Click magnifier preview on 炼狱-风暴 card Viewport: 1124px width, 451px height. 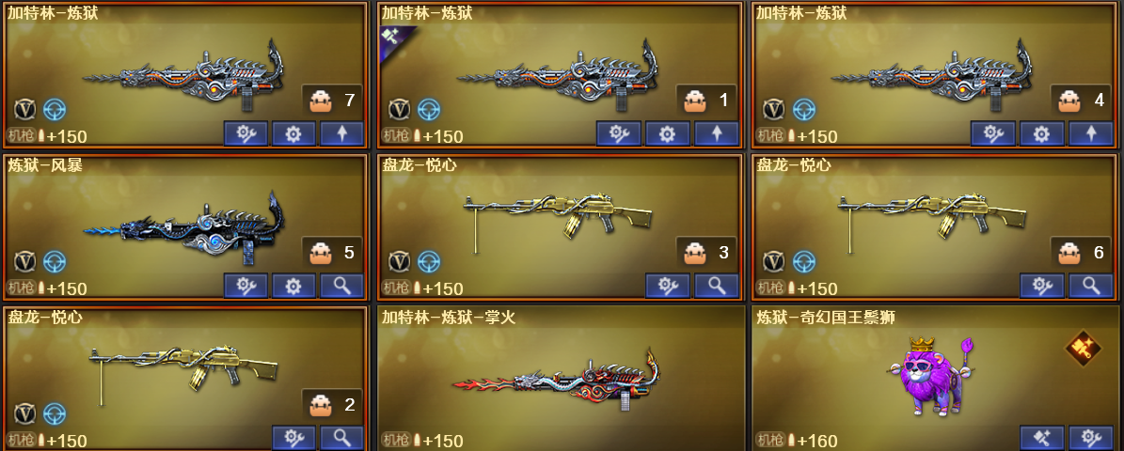(x=342, y=286)
